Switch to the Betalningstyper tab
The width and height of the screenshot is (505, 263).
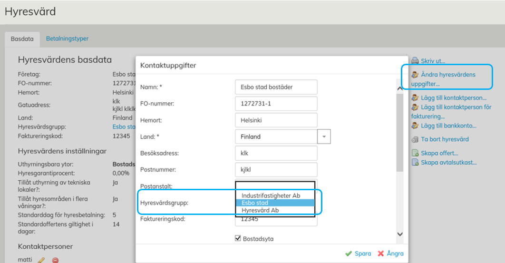tap(67, 39)
